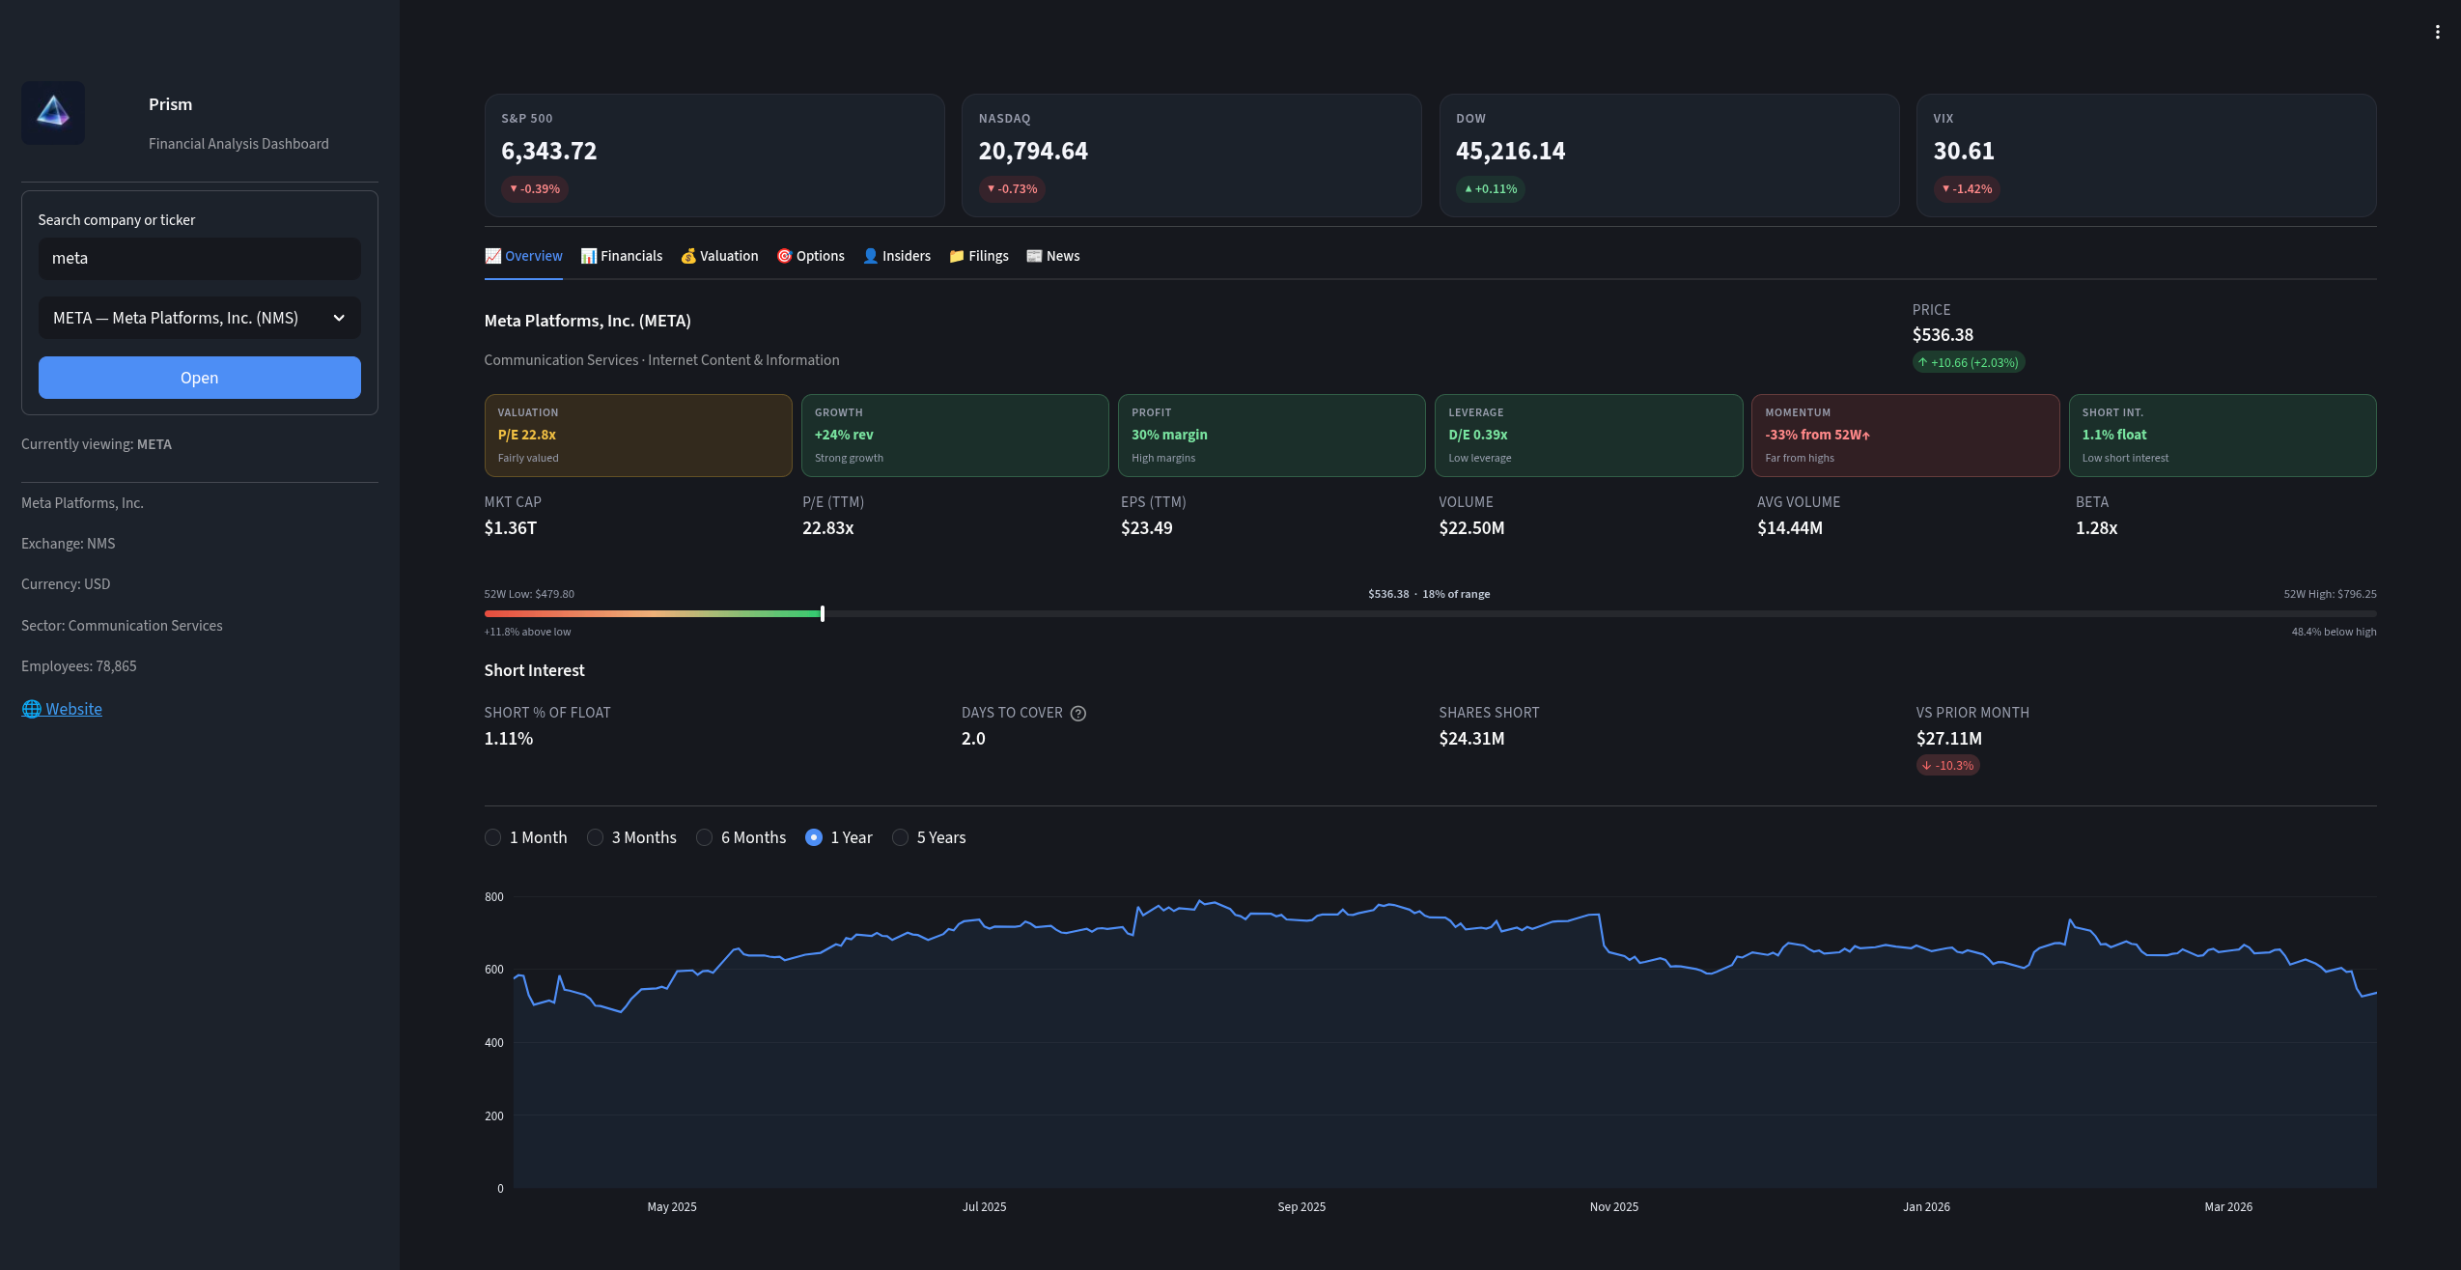
Task: Select the 6 Months chart range
Action: click(x=741, y=837)
